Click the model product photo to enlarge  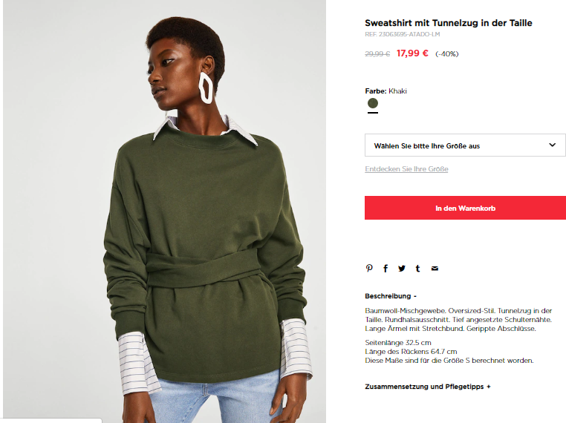point(164,211)
